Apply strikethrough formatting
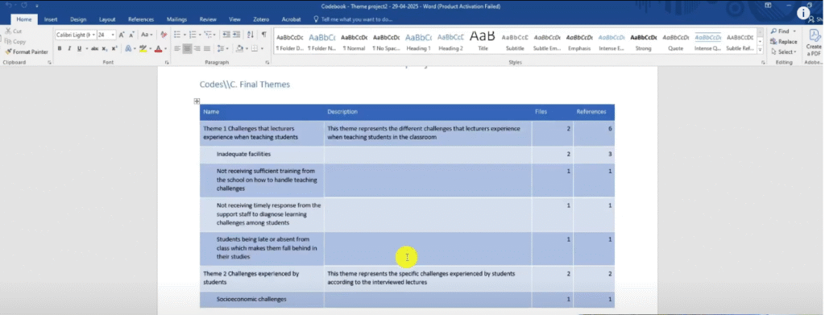This screenshot has height=315, width=825. (95, 48)
